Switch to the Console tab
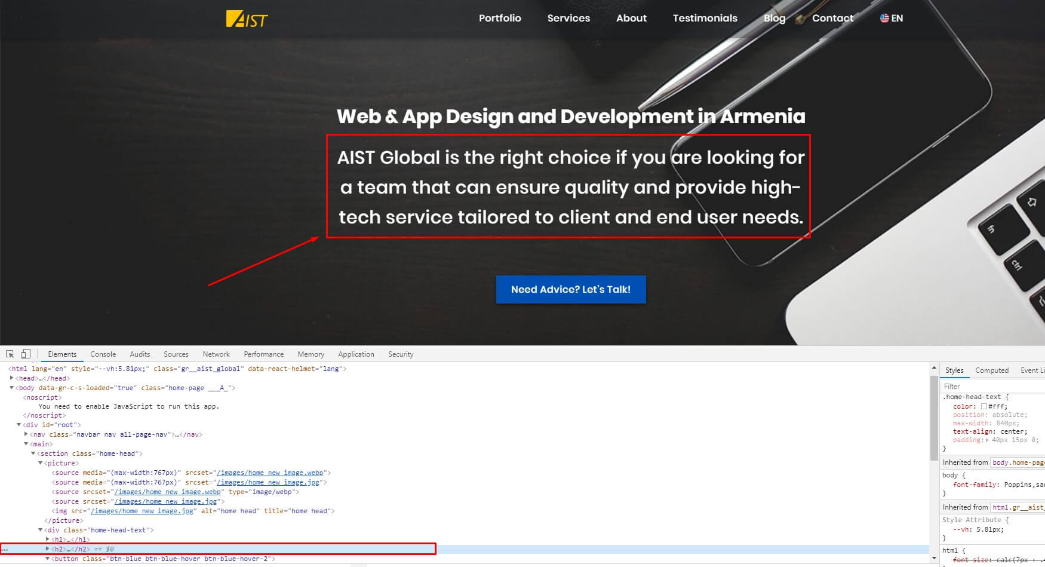The image size is (1045, 567). coord(103,354)
